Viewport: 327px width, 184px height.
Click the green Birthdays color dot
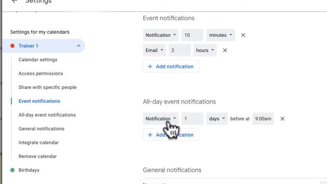coord(12,170)
